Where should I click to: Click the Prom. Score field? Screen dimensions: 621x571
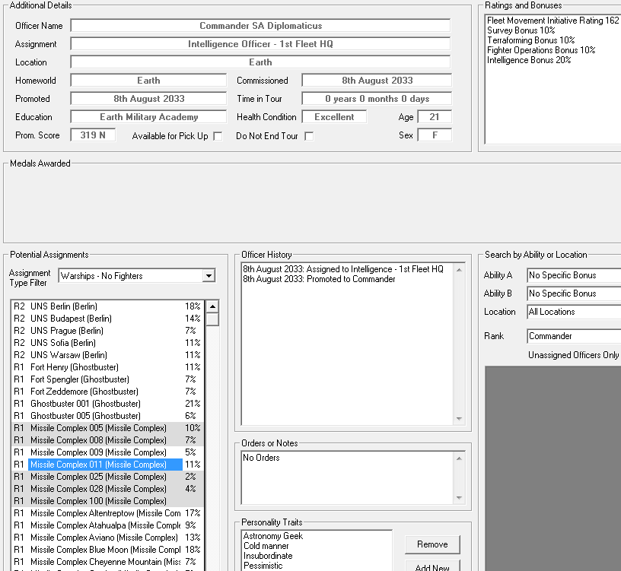point(93,135)
